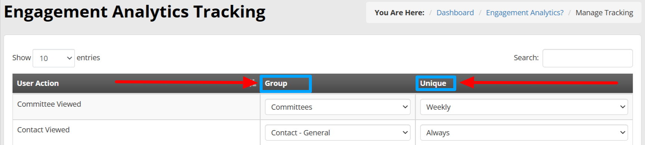Click the You Are Here label

pyautogui.click(x=400, y=13)
